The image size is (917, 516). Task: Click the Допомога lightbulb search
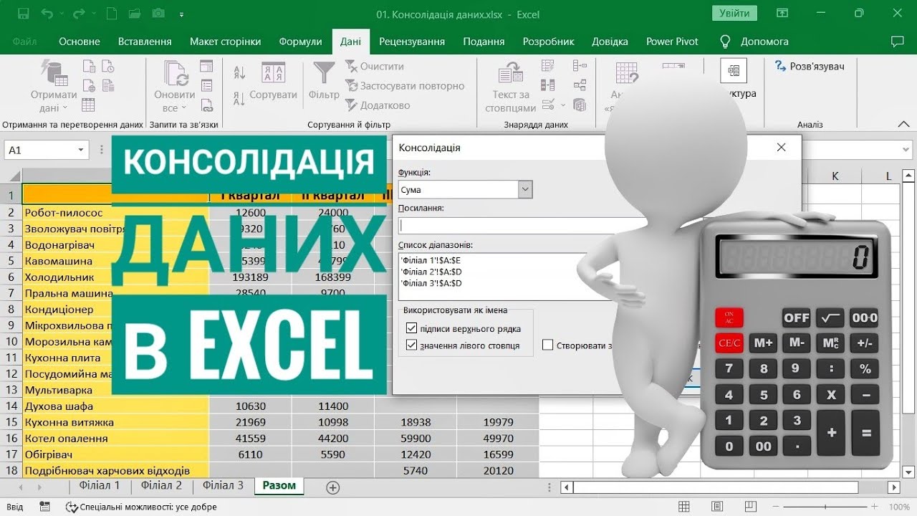pos(754,42)
